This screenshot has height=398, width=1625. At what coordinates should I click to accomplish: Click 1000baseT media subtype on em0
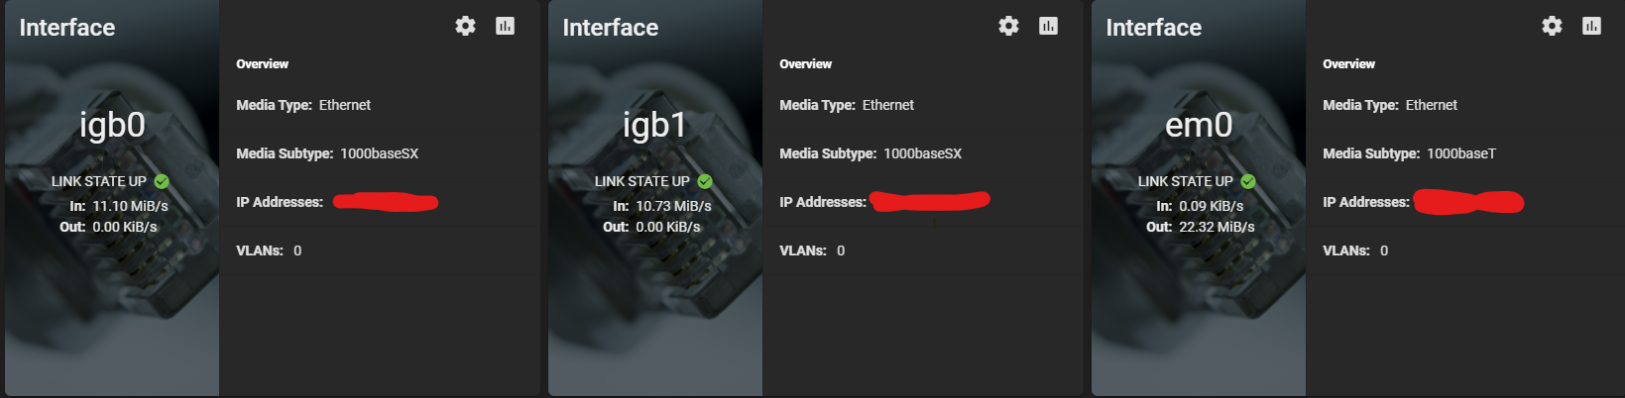click(x=1461, y=153)
